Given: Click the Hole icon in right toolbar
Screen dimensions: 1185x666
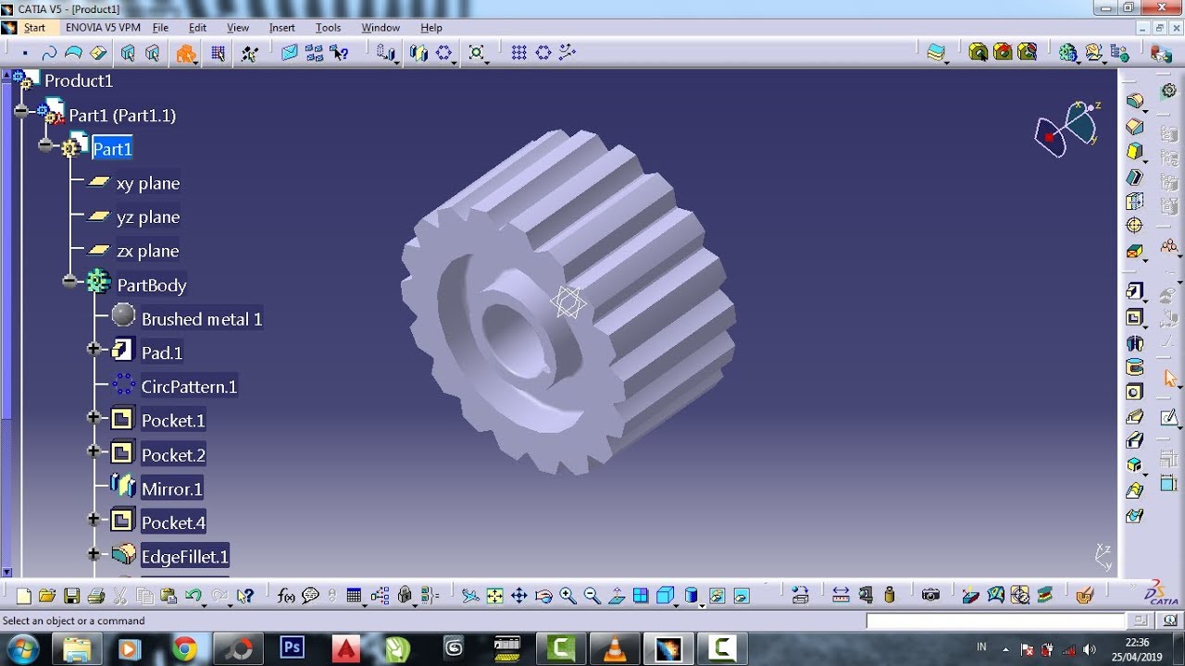Looking at the screenshot, I should pos(1135,392).
